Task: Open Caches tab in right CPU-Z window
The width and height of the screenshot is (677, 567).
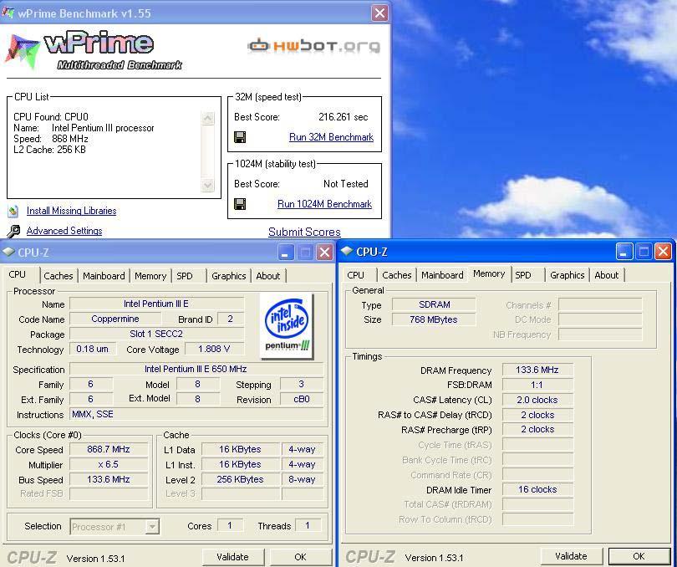Action: coord(397,275)
